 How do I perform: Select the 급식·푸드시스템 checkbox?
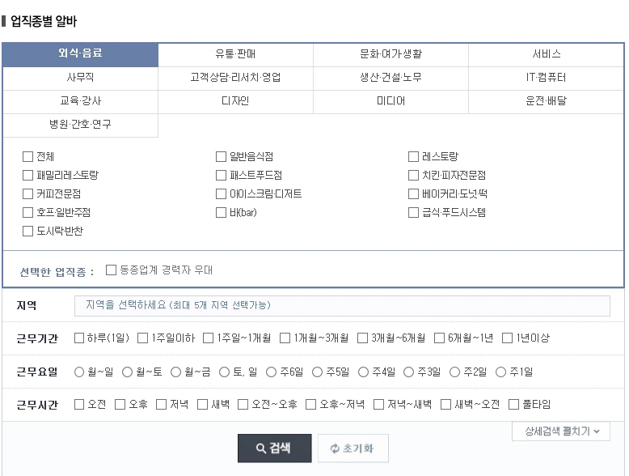pyautogui.click(x=413, y=212)
